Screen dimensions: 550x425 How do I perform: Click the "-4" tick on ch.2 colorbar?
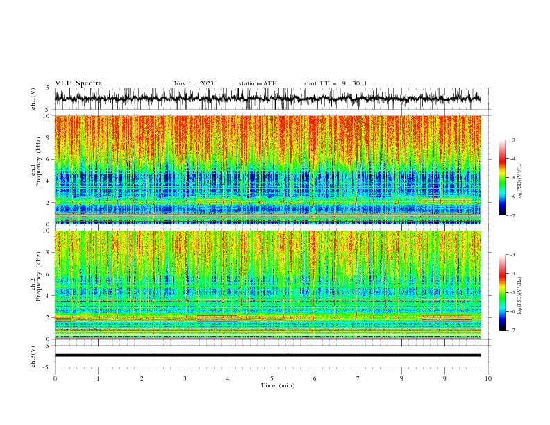point(512,274)
